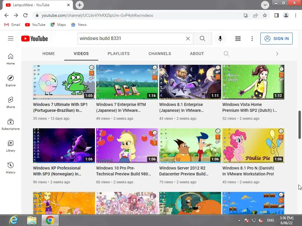The height and width of the screenshot is (226, 302).
Task: Open YouTube settings three-dot menu
Action: tap(252, 39)
